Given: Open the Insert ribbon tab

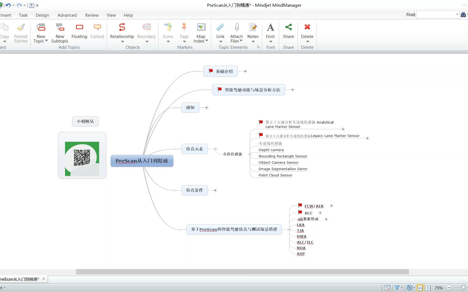Looking at the screenshot, I should (x=6, y=15).
